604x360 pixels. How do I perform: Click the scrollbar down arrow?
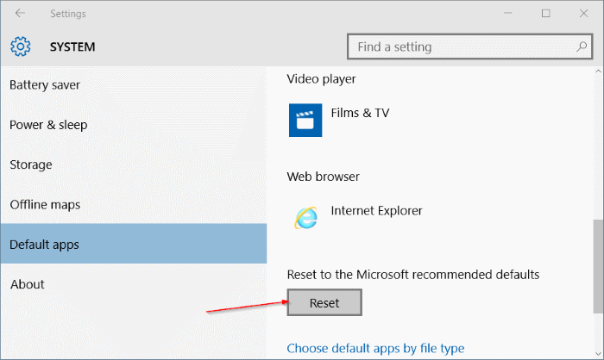click(x=598, y=354)
